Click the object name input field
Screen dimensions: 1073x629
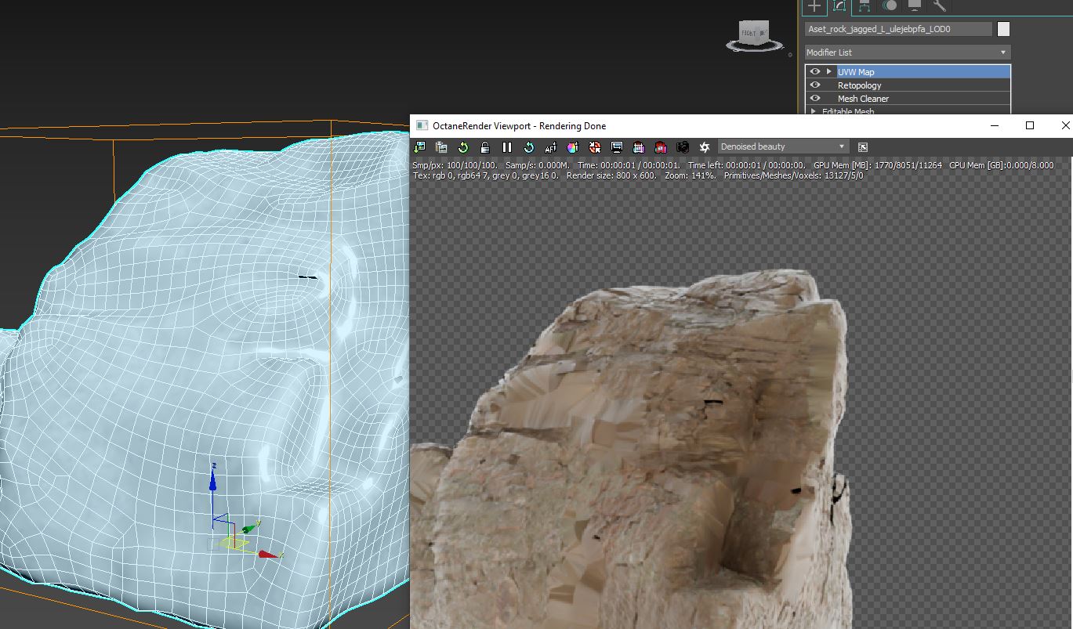tap(898, 29)
